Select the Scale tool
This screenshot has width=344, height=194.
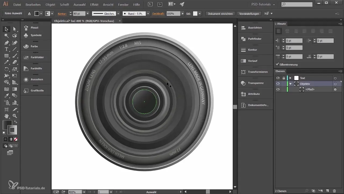click(15, 69)
